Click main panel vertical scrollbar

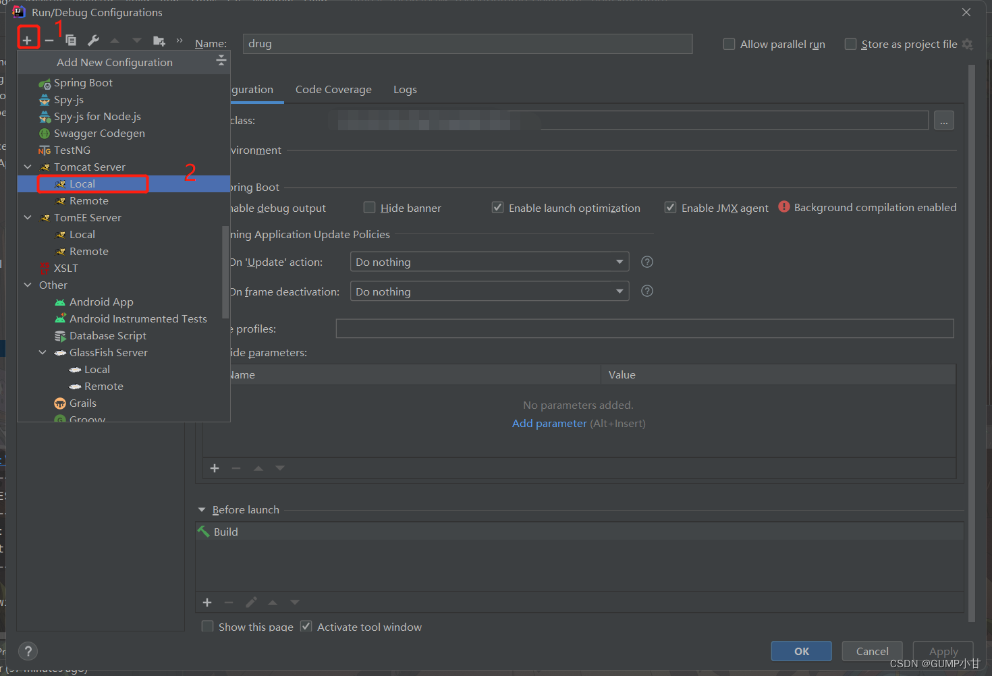(972, 343)
